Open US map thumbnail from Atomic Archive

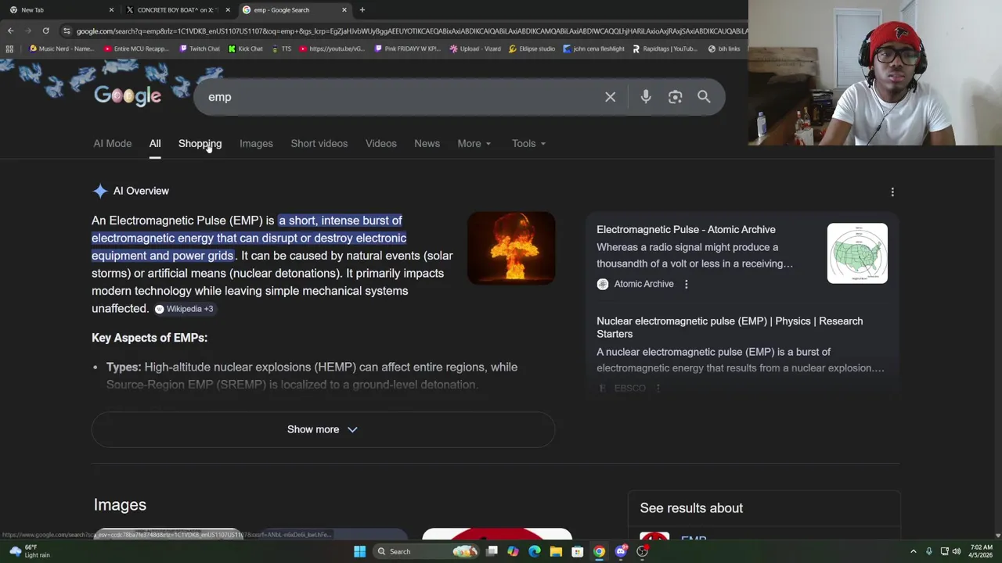857,253
